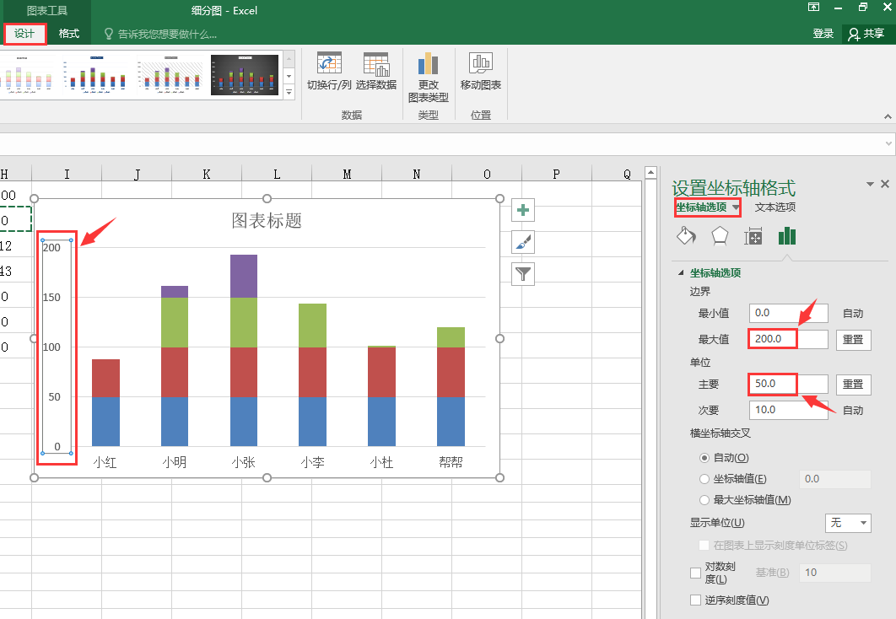Viewport: 896px width, 619px height.
Task: Select the hatched background chart style thumbnail
Action: pyautogui.click(x=171, y=75)
